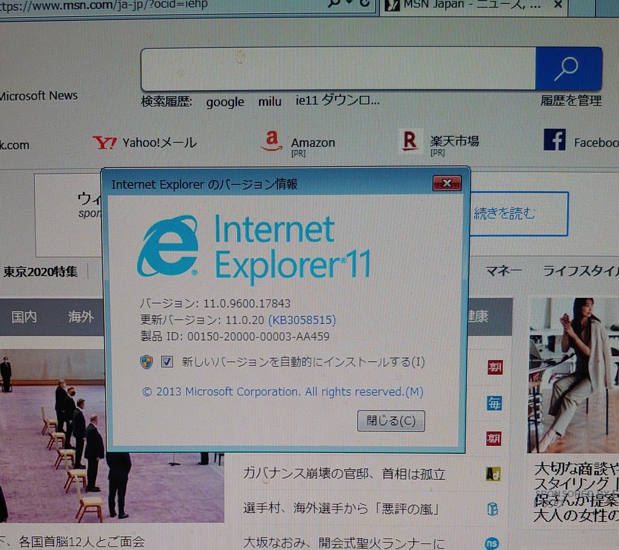Viewport: 619px width, 550px height.
Task: Click the Yahoo! Y! logo icon
Action: (x=105, y=143)
